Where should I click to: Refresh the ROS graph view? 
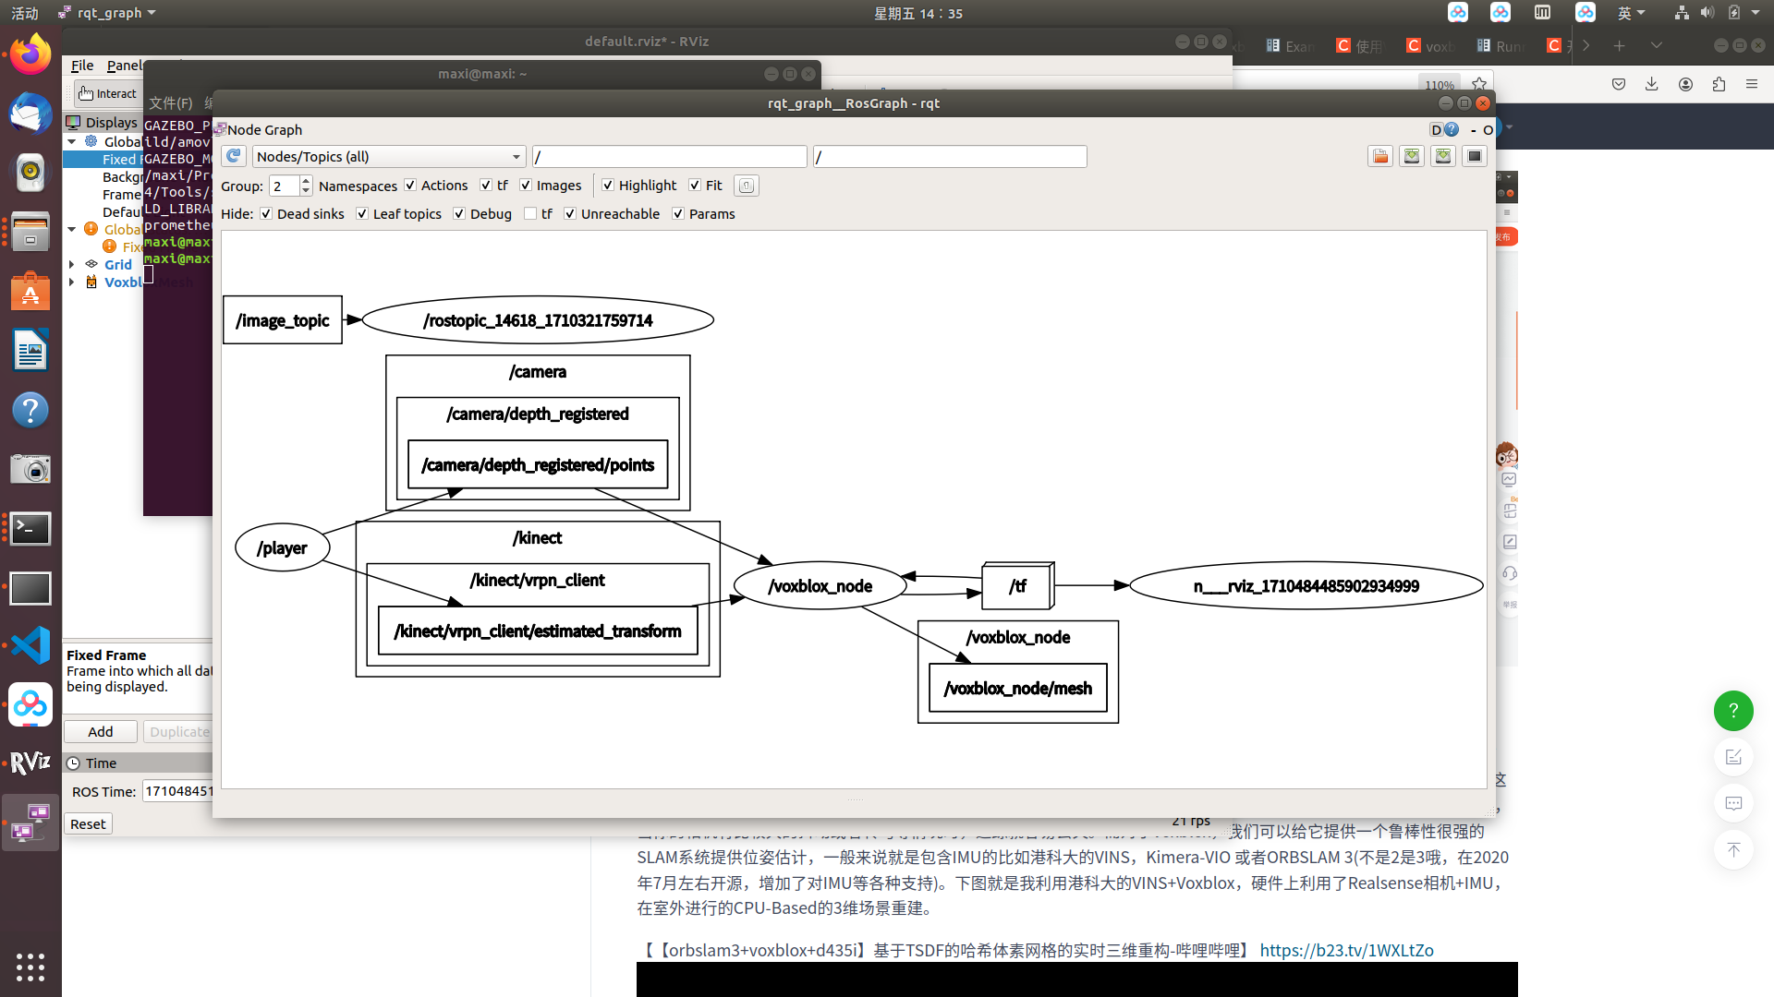tap(234, 156)
